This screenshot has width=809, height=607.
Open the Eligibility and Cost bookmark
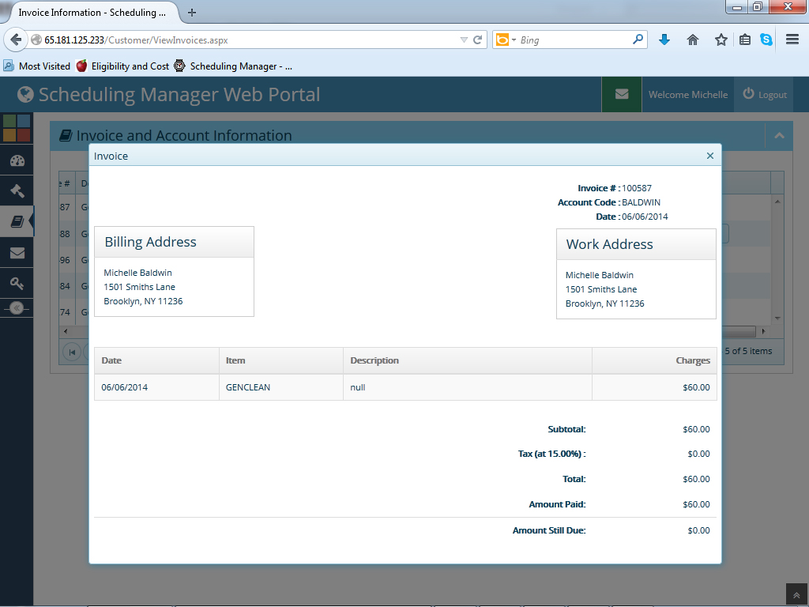[122, 66]
